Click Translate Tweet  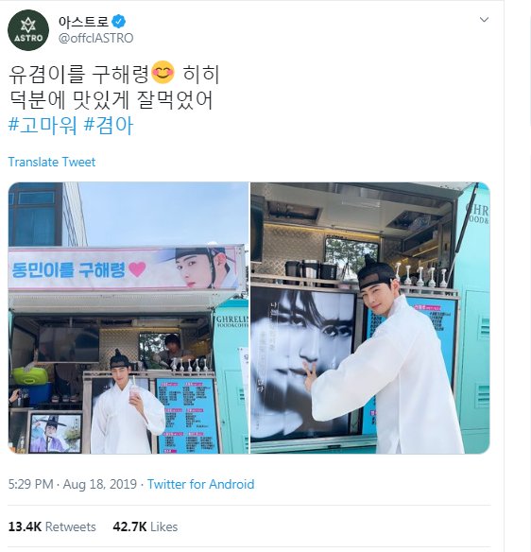tap(52, 162)
